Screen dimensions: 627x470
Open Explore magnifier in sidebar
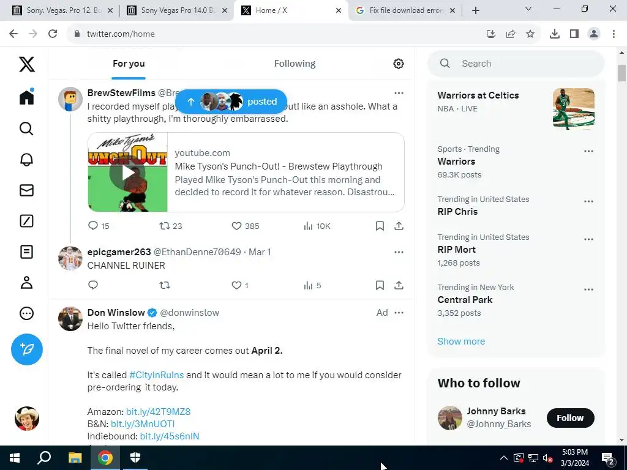pos(26,129)
